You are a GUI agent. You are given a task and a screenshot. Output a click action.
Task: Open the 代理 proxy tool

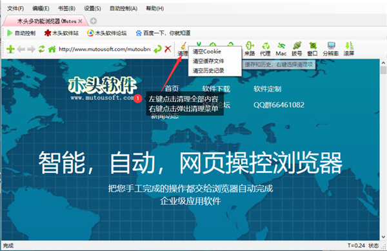click(x=265, y=49)
